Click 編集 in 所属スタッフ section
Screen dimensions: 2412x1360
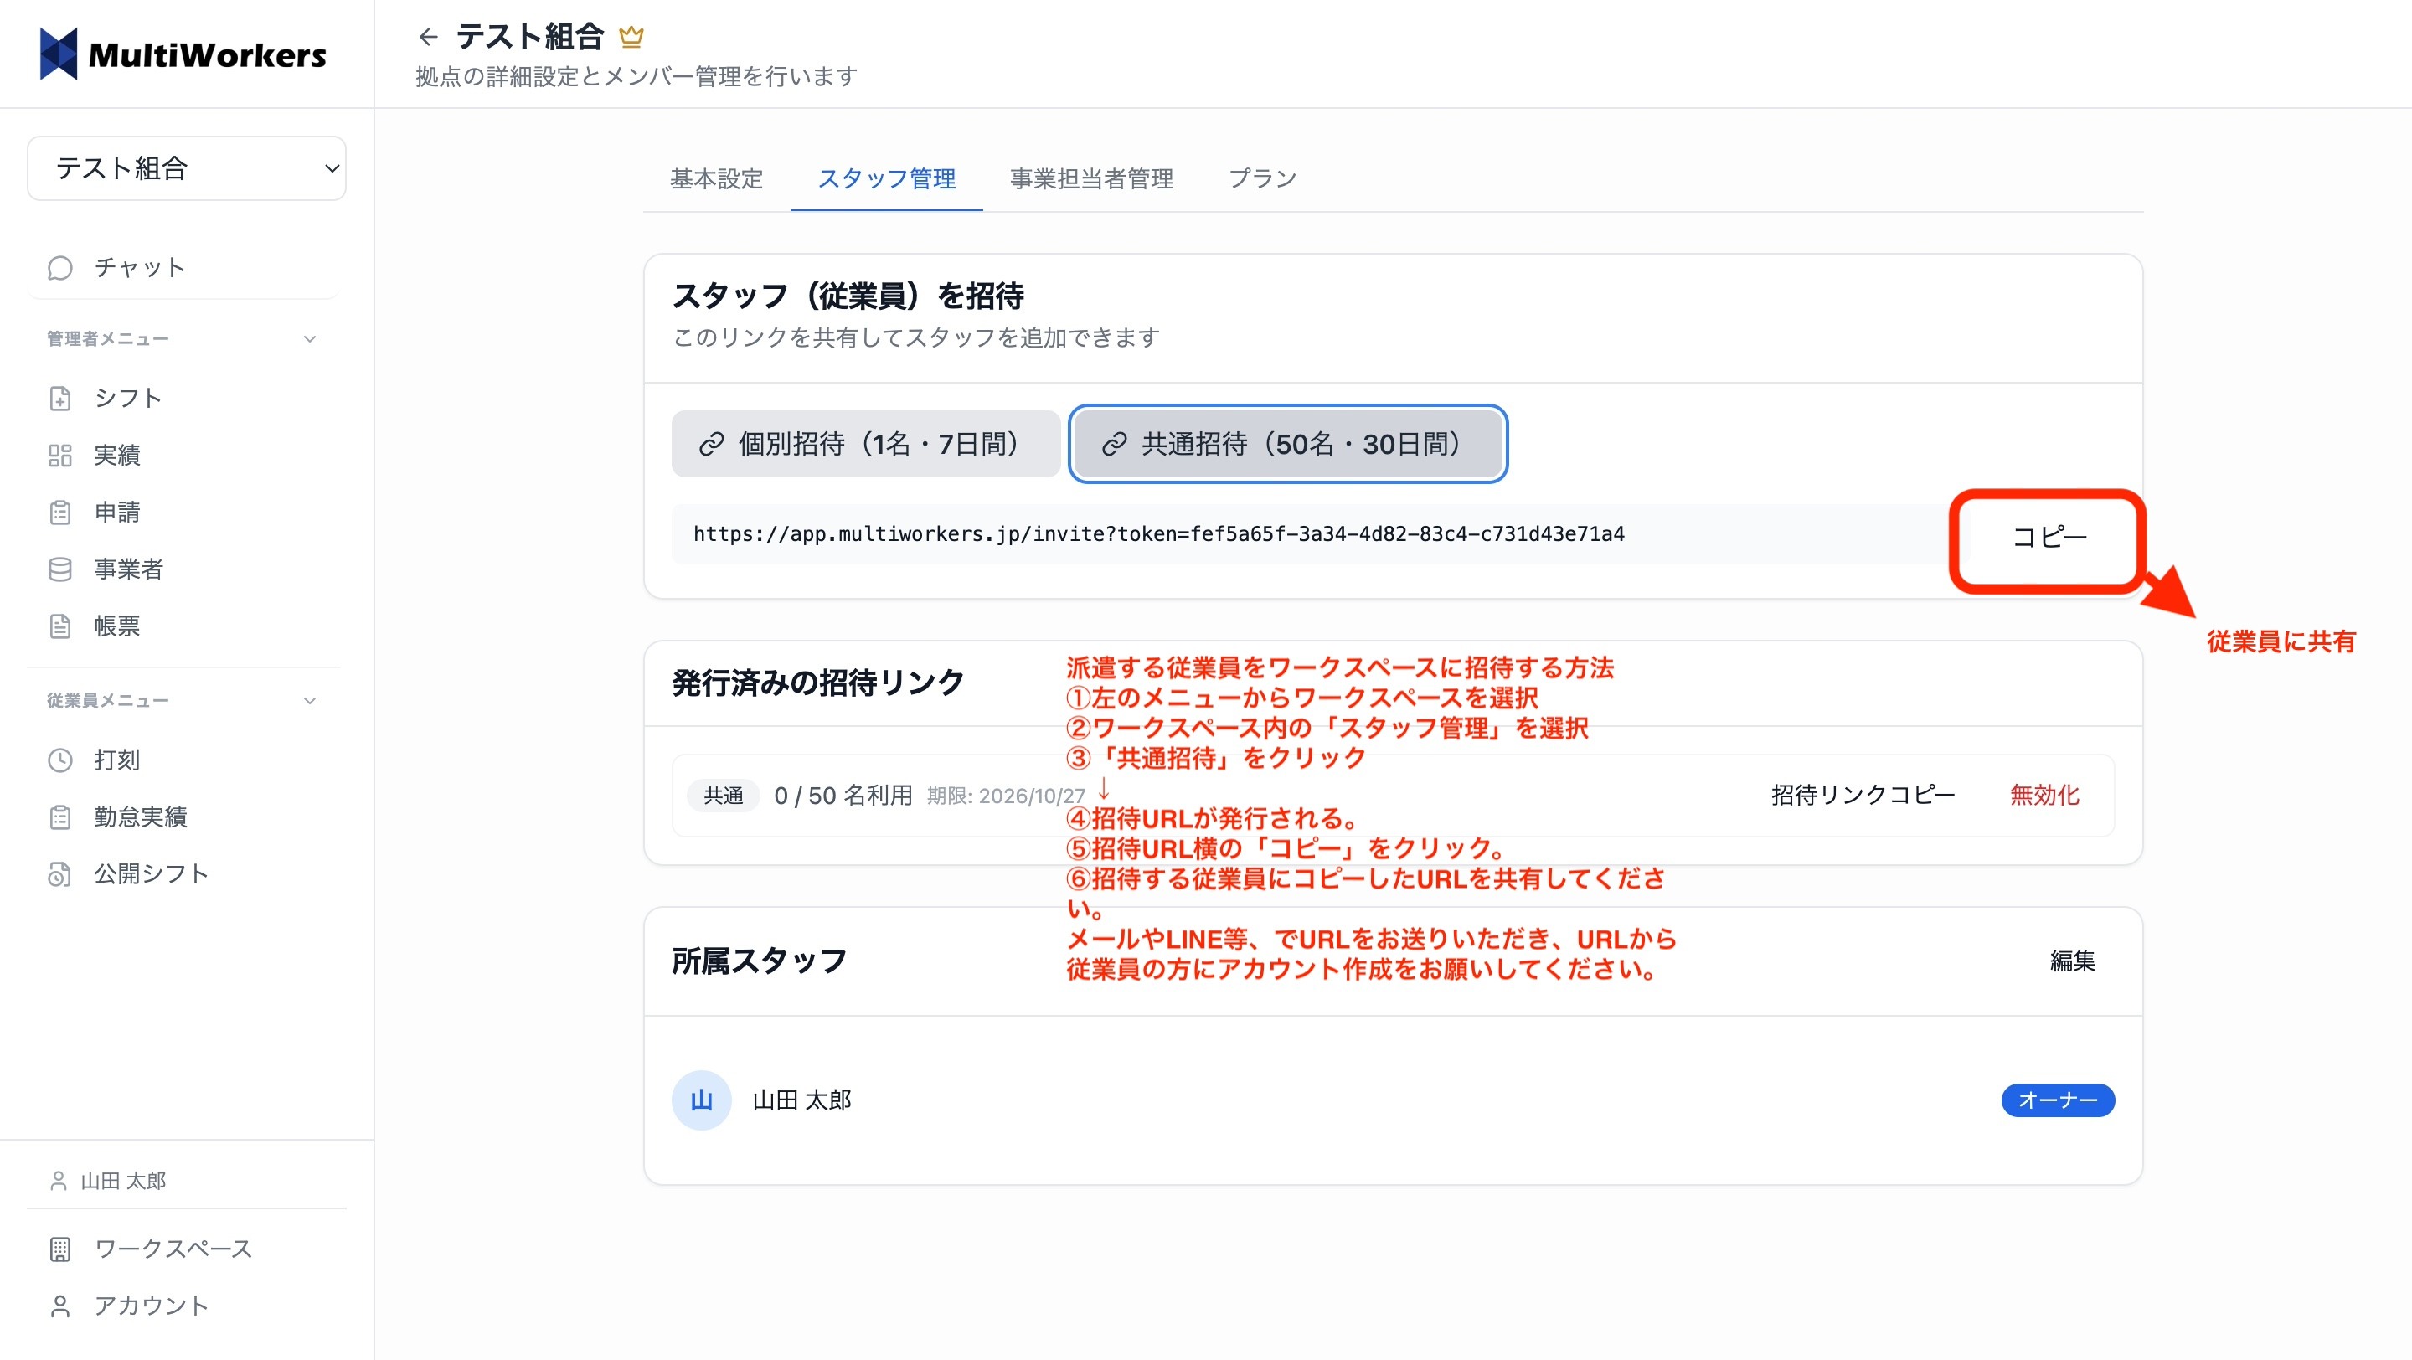point(2073,961)
